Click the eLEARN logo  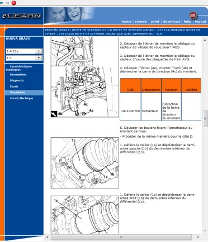tap(22, 16)
